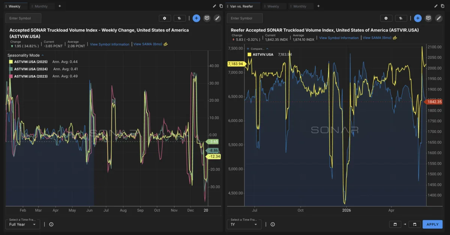
Task: Open View SAMA (6mo) for ASTVIW.USA
Action: tap(148, 44)
